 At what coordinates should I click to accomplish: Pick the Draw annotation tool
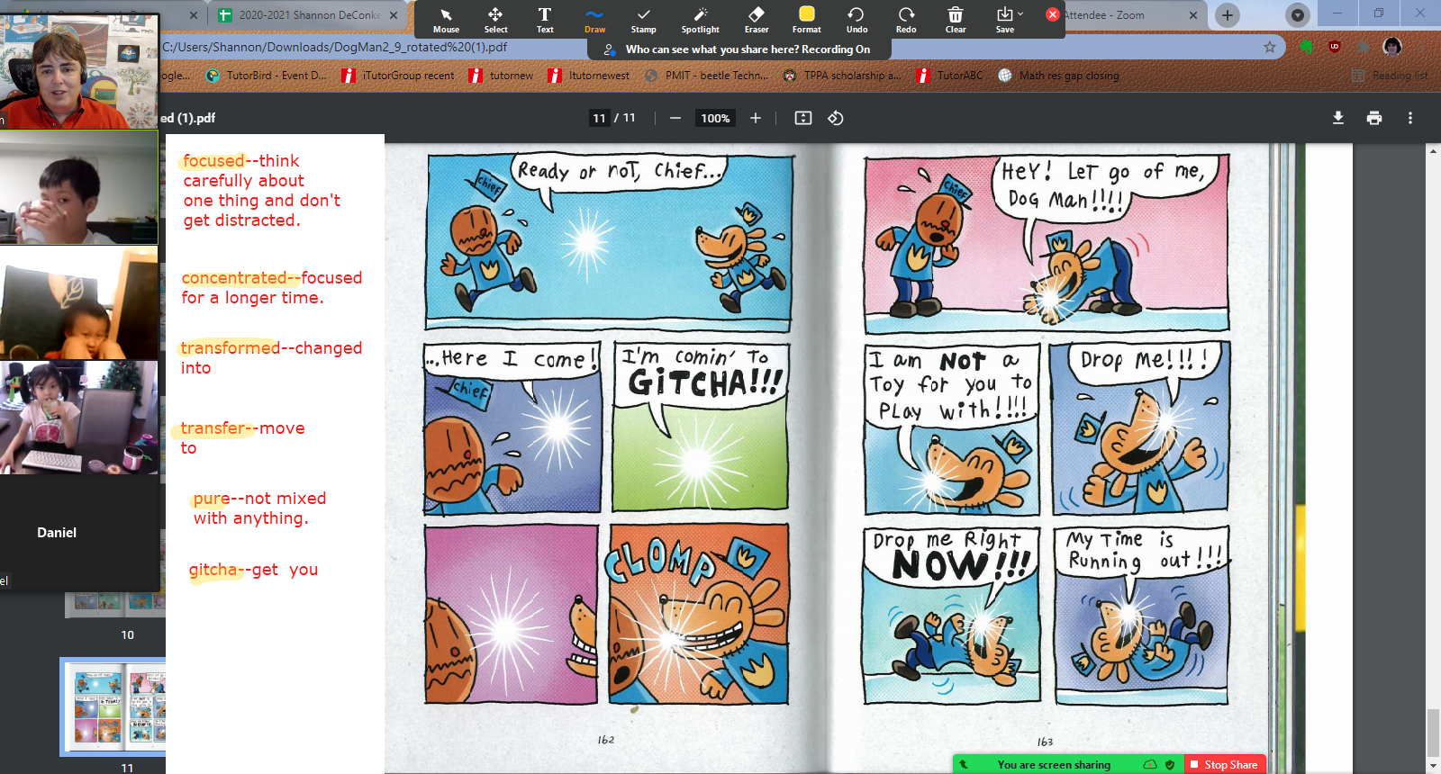coord(594,20)
